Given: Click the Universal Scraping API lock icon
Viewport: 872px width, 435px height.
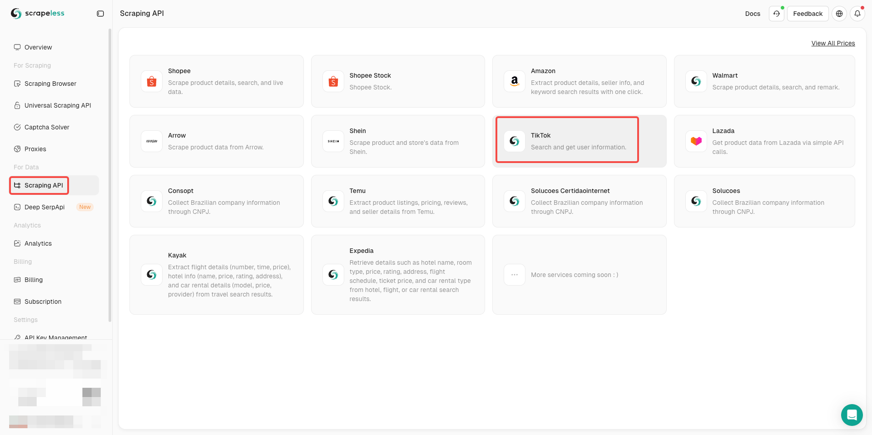Looking at the screenshot, I should click(x=17, y=105).
